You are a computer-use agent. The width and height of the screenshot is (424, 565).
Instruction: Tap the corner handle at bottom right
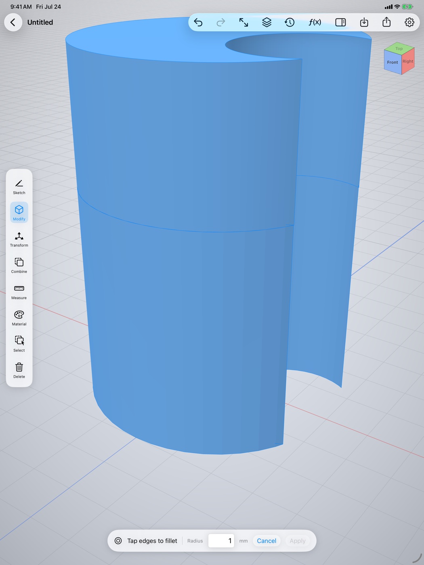point(417,558)
